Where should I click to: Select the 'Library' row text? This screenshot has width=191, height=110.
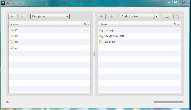109,30
